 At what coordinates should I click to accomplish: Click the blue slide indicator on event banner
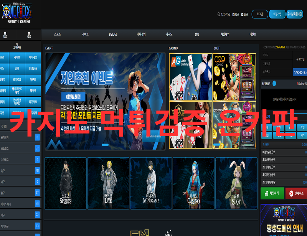[x=105, y=145]
